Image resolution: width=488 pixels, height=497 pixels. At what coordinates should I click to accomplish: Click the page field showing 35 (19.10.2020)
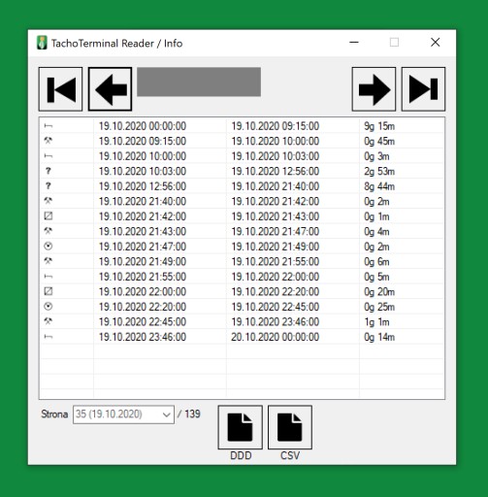[x=123, y=414]
